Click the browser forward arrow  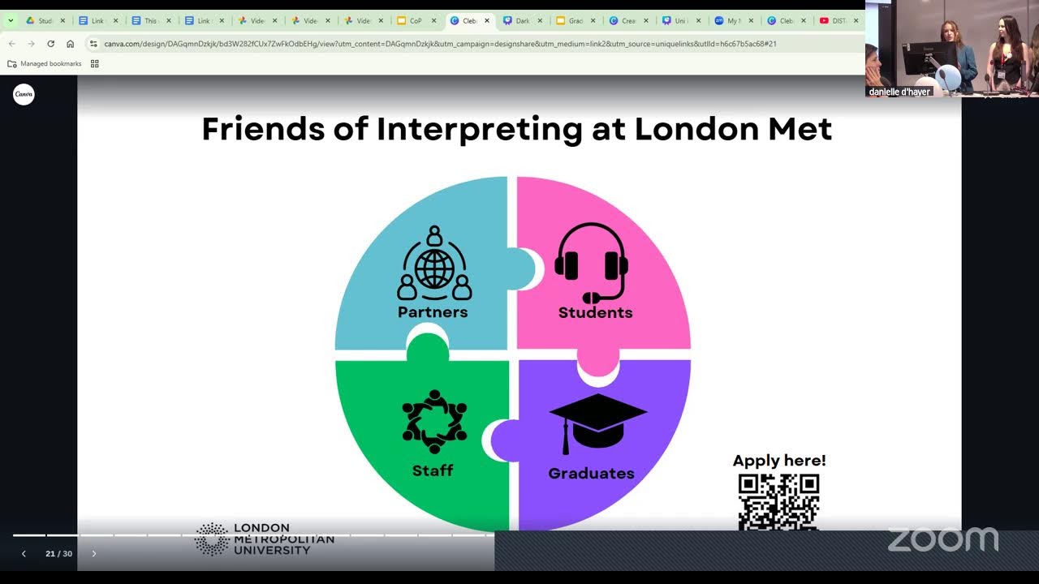point(31,44)
